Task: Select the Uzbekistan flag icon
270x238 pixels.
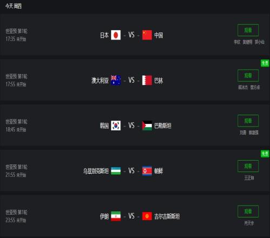Action: [x=116, y=171]
